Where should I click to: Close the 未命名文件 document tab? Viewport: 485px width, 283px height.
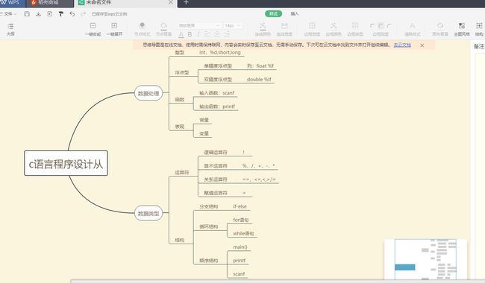[170, 2]
